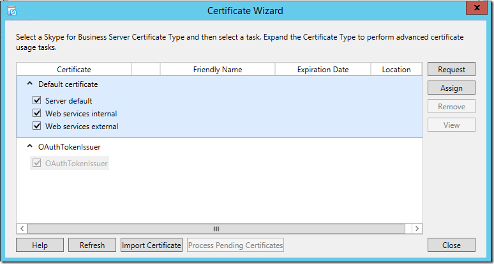Click the Assign button
The width and height of the screenshot is (494, 264).
[451, 88]
